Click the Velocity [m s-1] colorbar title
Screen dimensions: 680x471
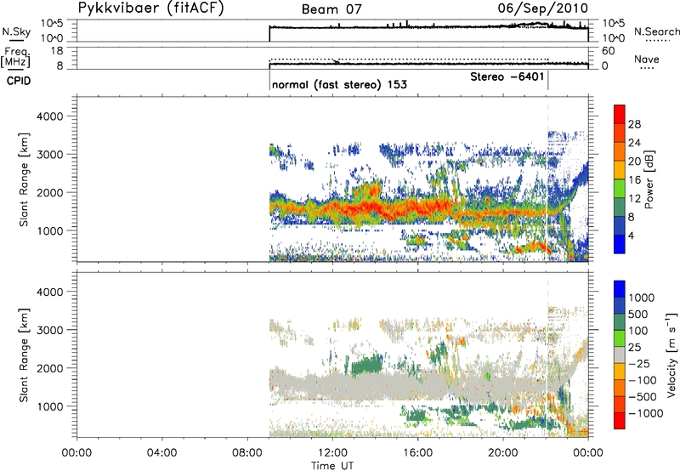click(671, 355)
